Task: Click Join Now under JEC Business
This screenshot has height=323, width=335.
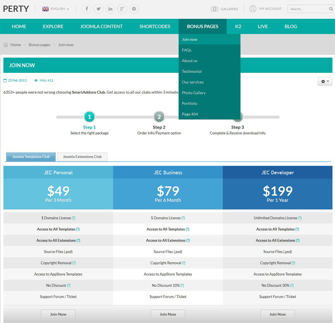Action: 168,314
